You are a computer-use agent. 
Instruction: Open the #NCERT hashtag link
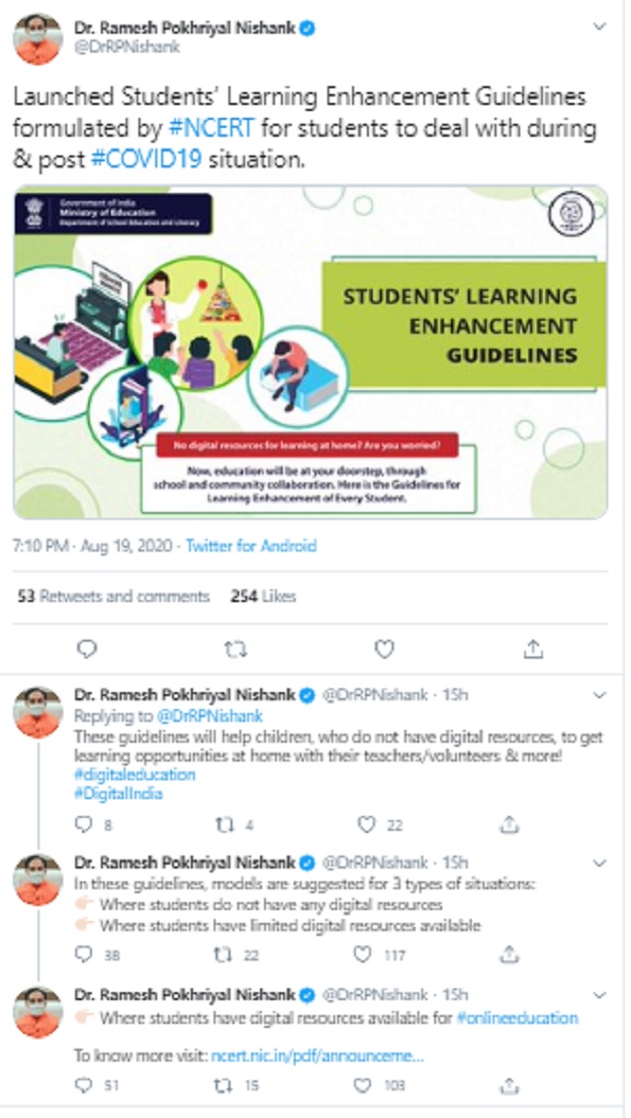click(x=212, y=130)
